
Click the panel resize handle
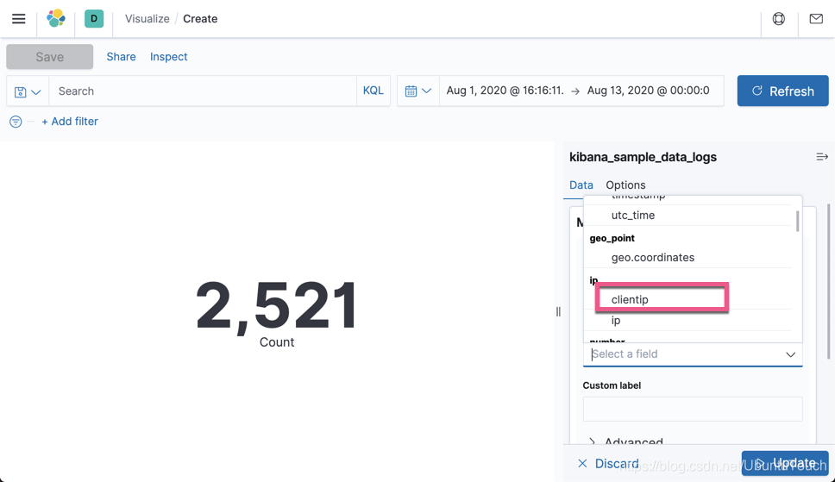click(x=558, y=311)
